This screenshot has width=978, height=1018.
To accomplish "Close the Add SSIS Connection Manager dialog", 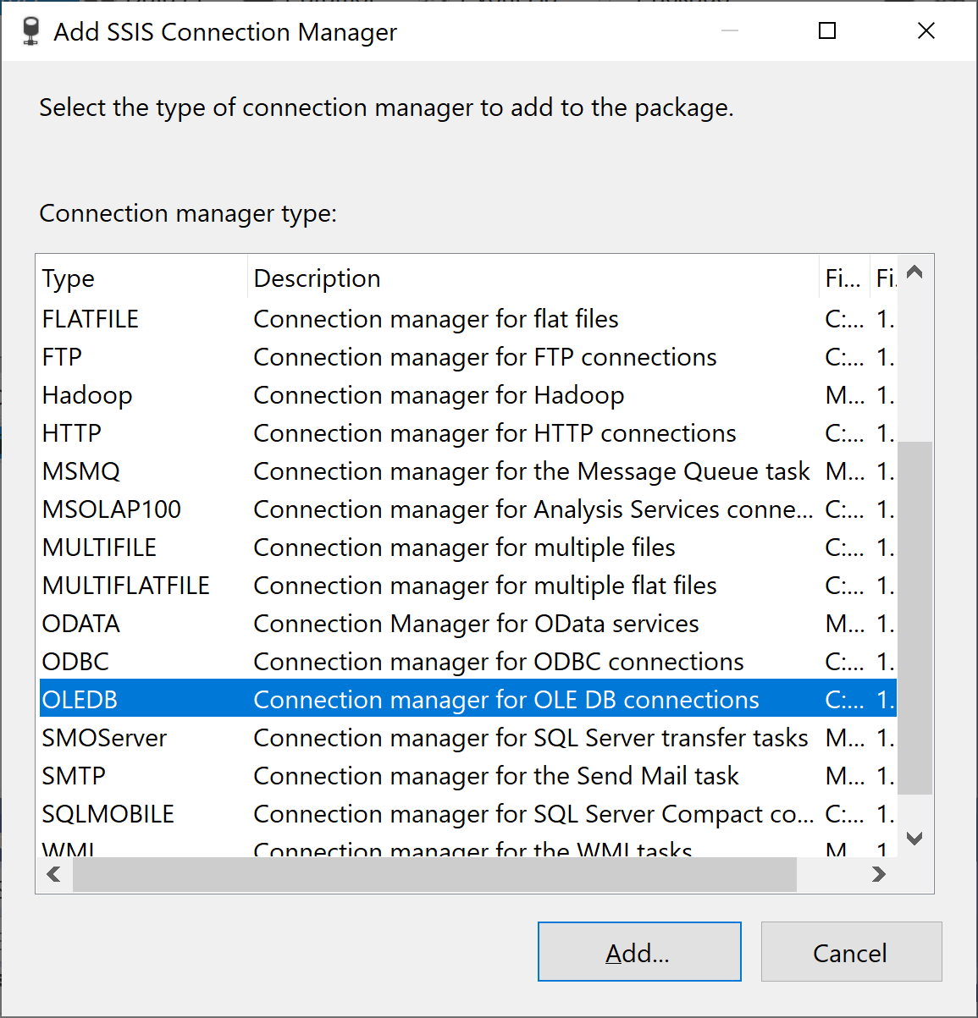I will tap(926, 31).
